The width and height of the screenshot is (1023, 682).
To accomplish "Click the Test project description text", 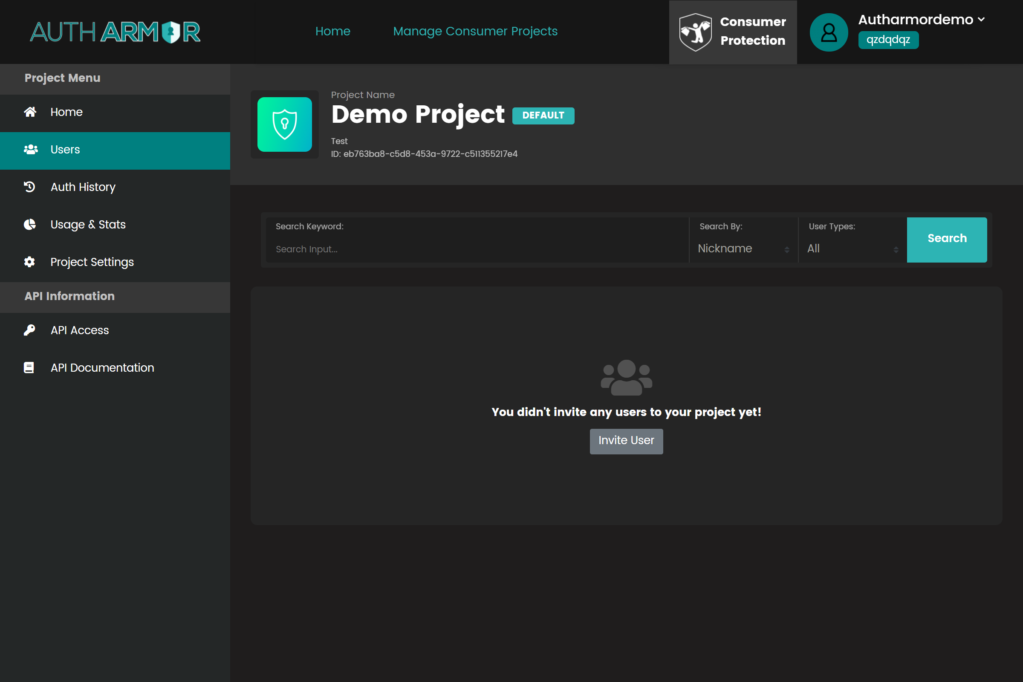I will (339, 141).
